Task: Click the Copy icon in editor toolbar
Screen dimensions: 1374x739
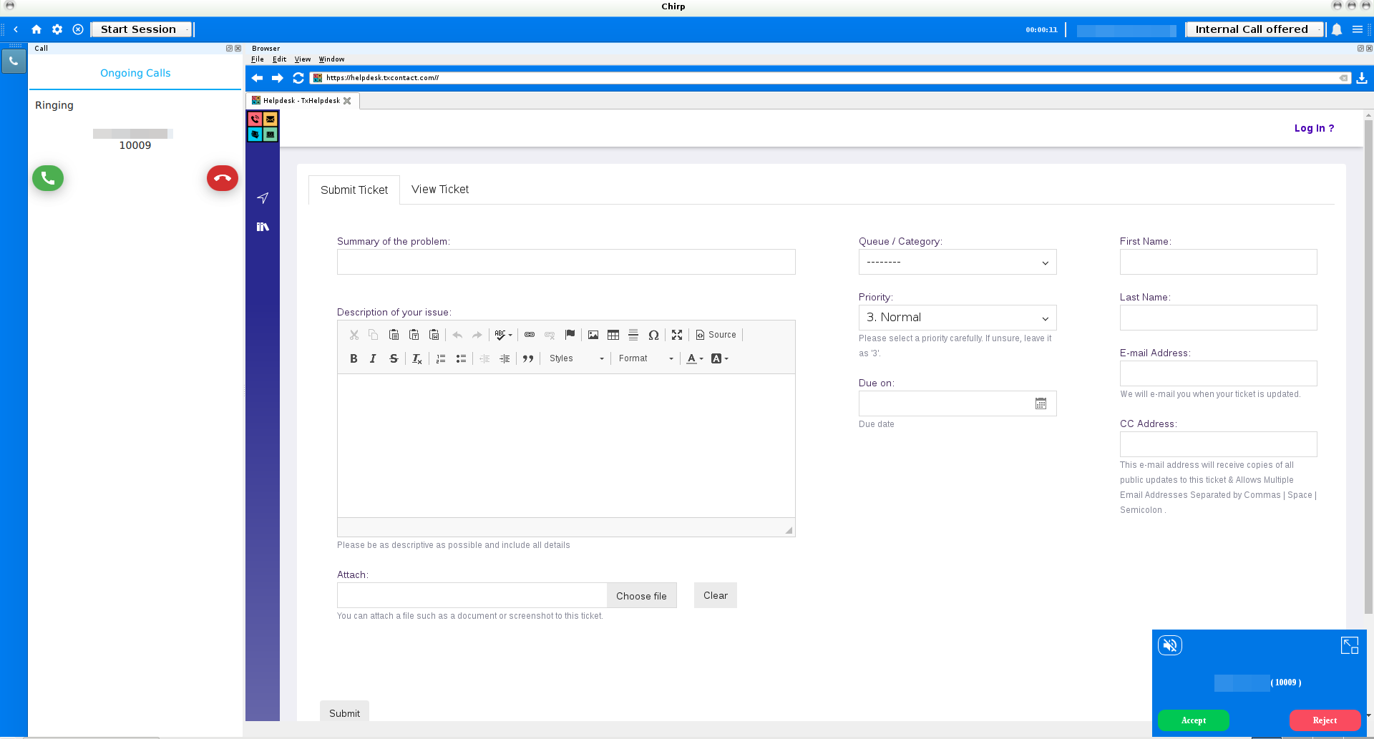Action: (374, 335)
